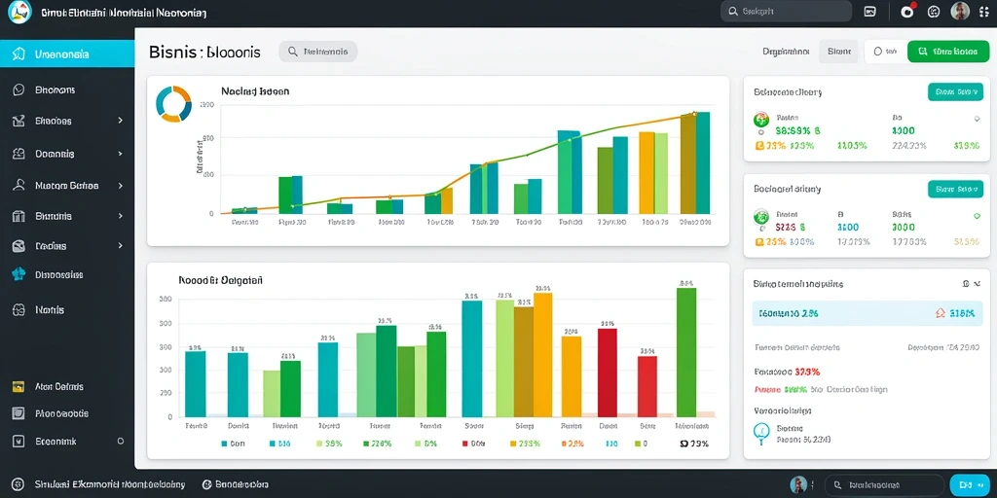The image size is (997, 498).
Task: Click the chat bubble icon in sidebar
Action: [x=18, y=89]
